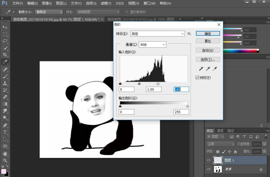Click the highlighted 143 input levels field
The image size is (270, 177).
(x=181, y=89)
